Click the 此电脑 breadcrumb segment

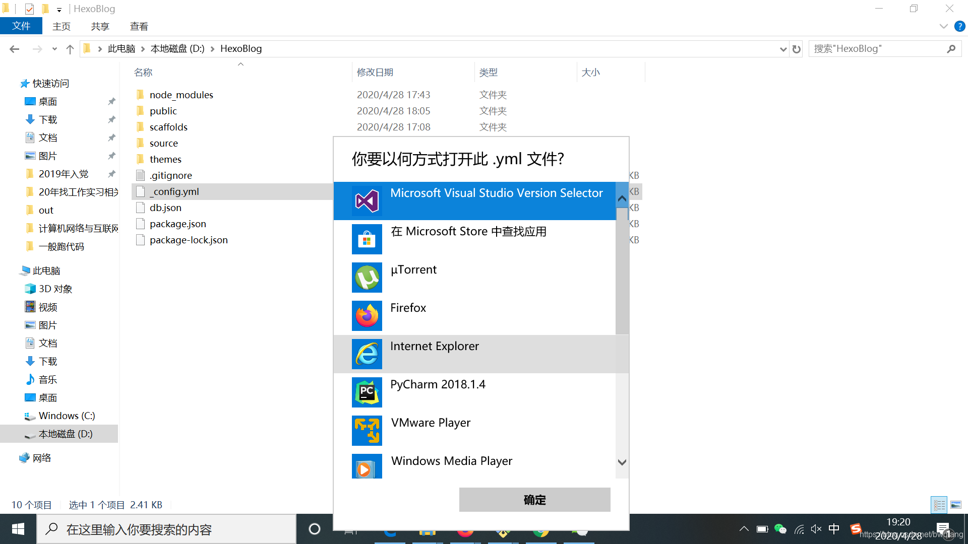122,49
